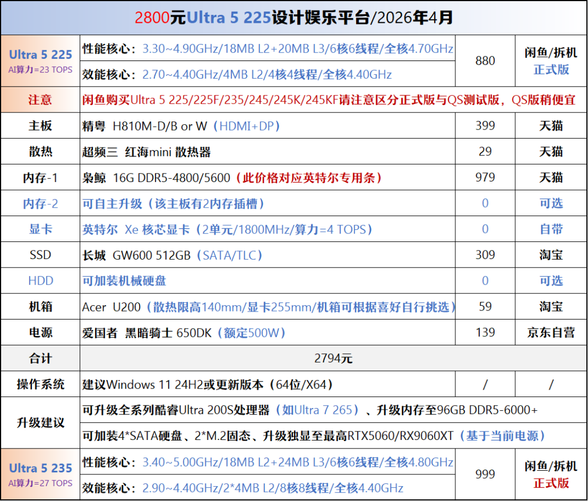This screenshot has height=501, width=588.
Task: Click power supply price '139'
Action: tap(485, 333)
